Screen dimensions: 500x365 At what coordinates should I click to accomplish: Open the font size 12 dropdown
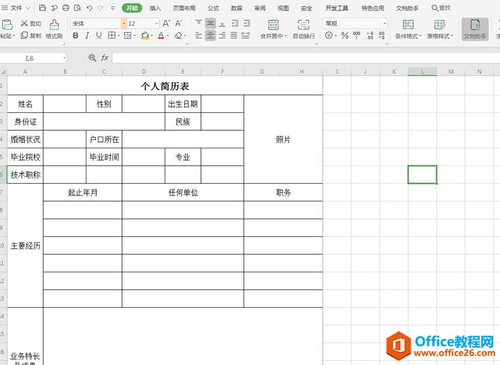tap(157, 23)
